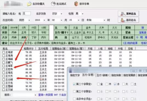This screenshot has height=101, width=147.
Task: Expand the 性别 dropdown showing 男
Action: click(x=83, y=14)
